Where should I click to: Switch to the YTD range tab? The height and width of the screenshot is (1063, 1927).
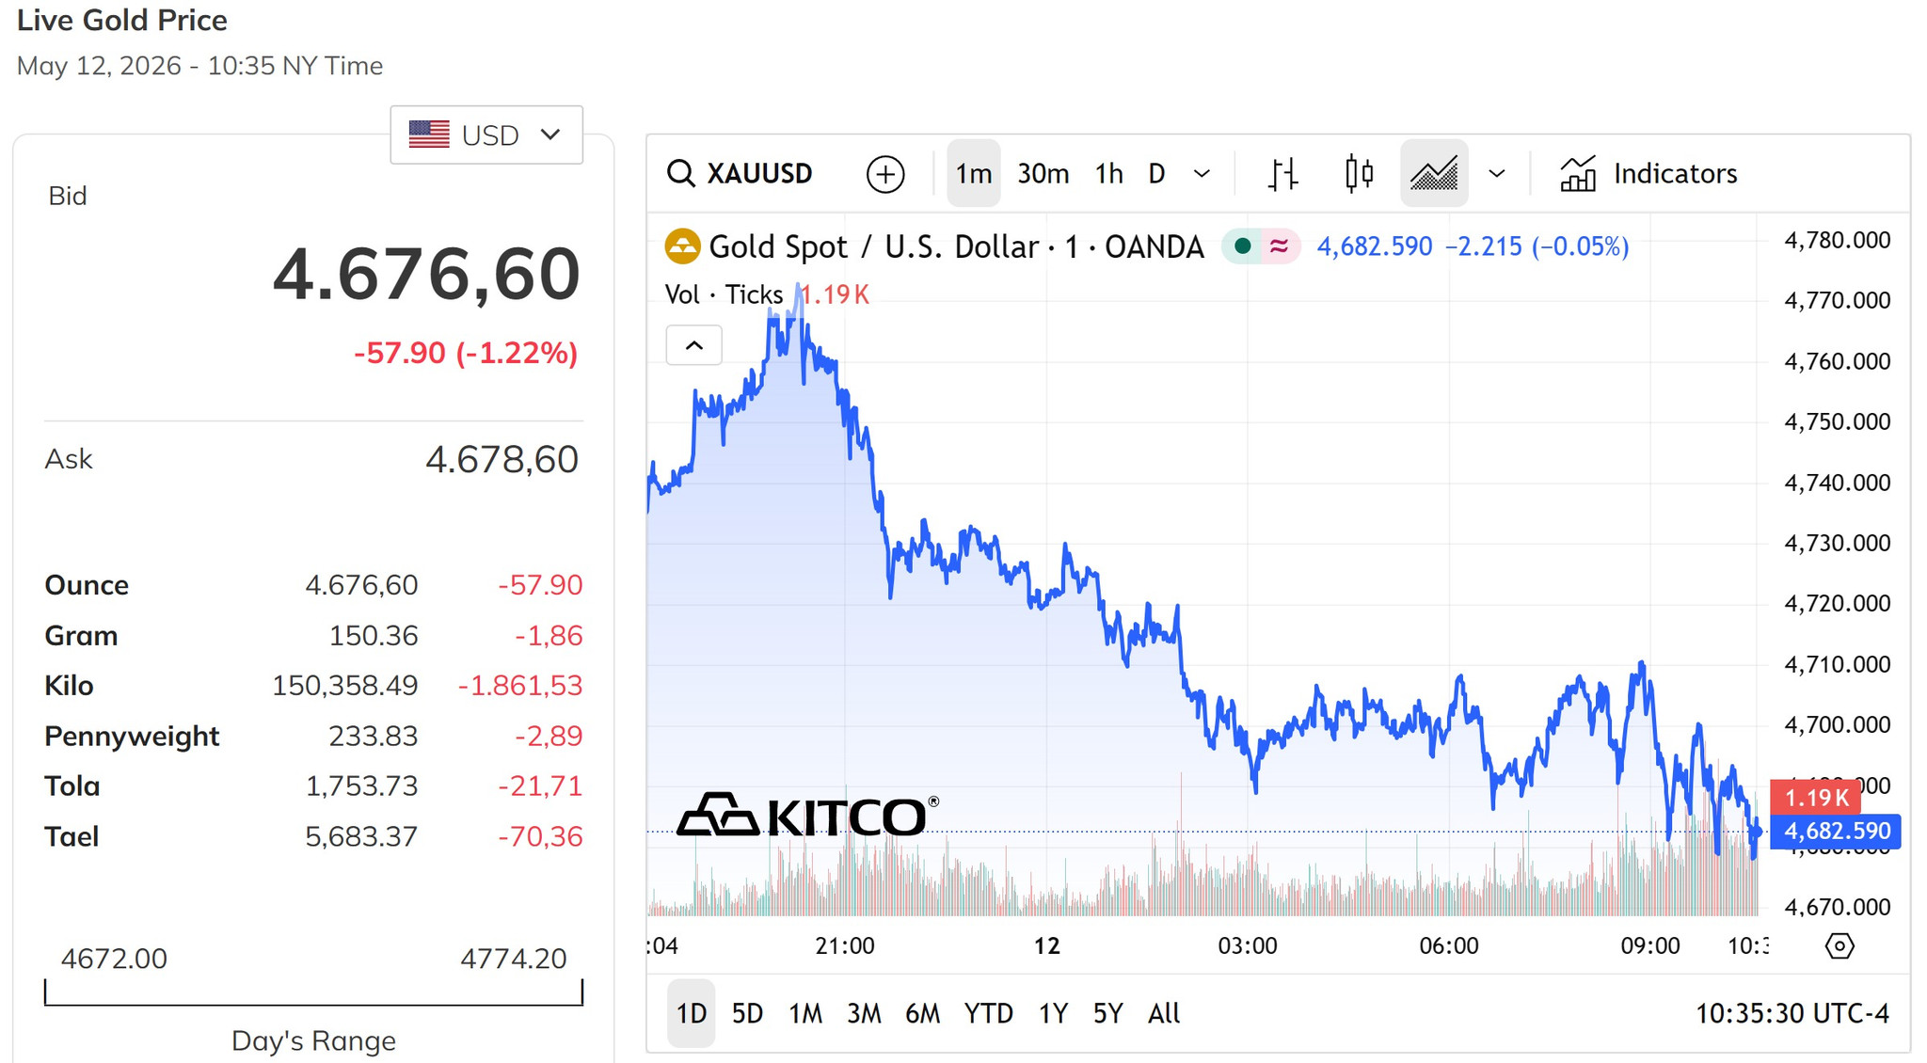click(989, 1013)
